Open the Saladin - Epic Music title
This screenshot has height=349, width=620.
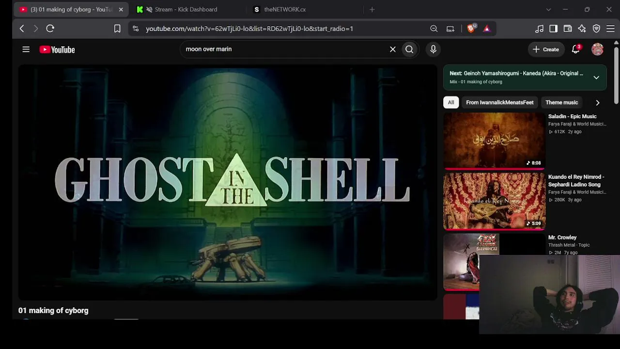click(572, 116)
